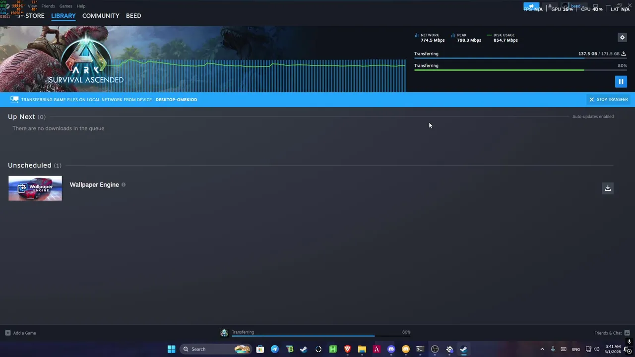Click the bottom bar Transferring status

coord(243,332)
